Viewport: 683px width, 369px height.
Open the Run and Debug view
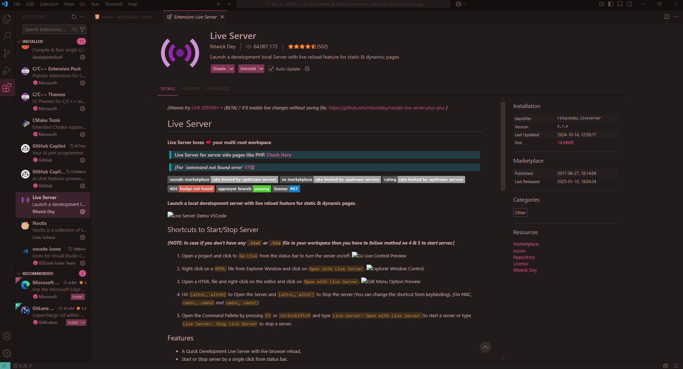point(7,70)
